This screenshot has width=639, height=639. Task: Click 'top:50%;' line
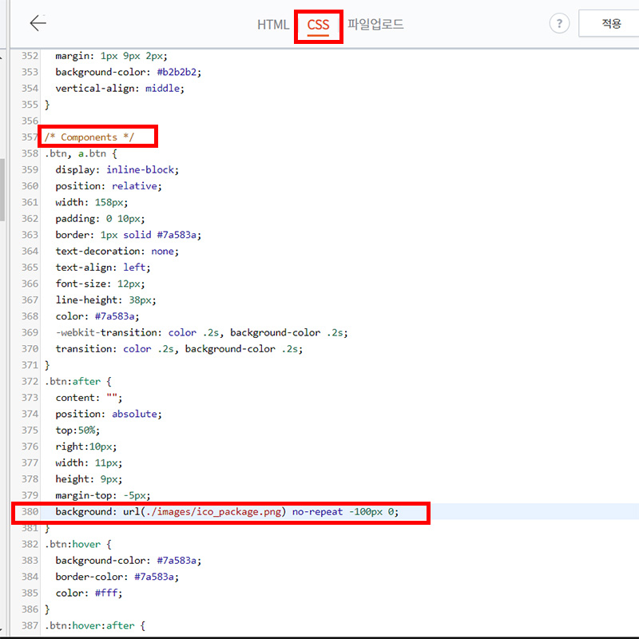77,431
